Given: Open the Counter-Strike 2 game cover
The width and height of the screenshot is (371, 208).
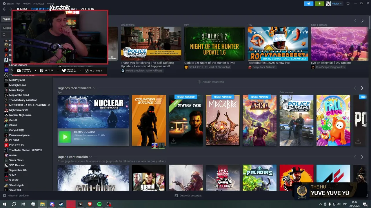Looking at the screenshot, I should (x=149, y=120).
